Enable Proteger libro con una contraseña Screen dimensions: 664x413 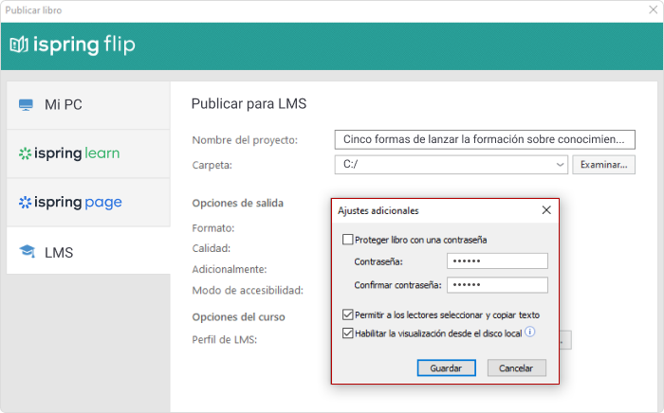pyautogui.click(x=348, y=240)
